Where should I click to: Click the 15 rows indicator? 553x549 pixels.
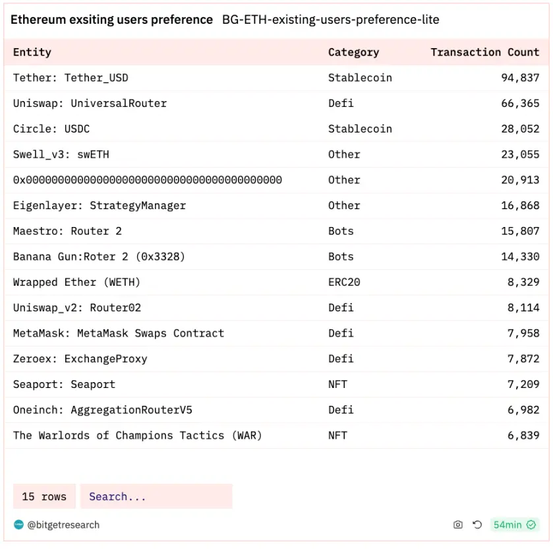click(44, 496)
